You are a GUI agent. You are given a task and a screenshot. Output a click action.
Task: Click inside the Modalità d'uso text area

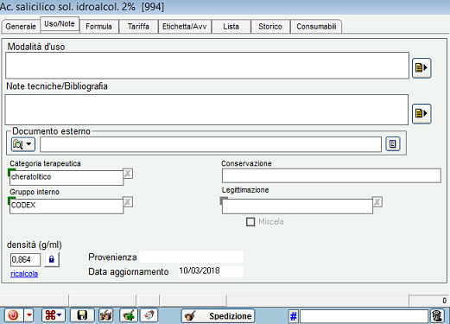207,66
